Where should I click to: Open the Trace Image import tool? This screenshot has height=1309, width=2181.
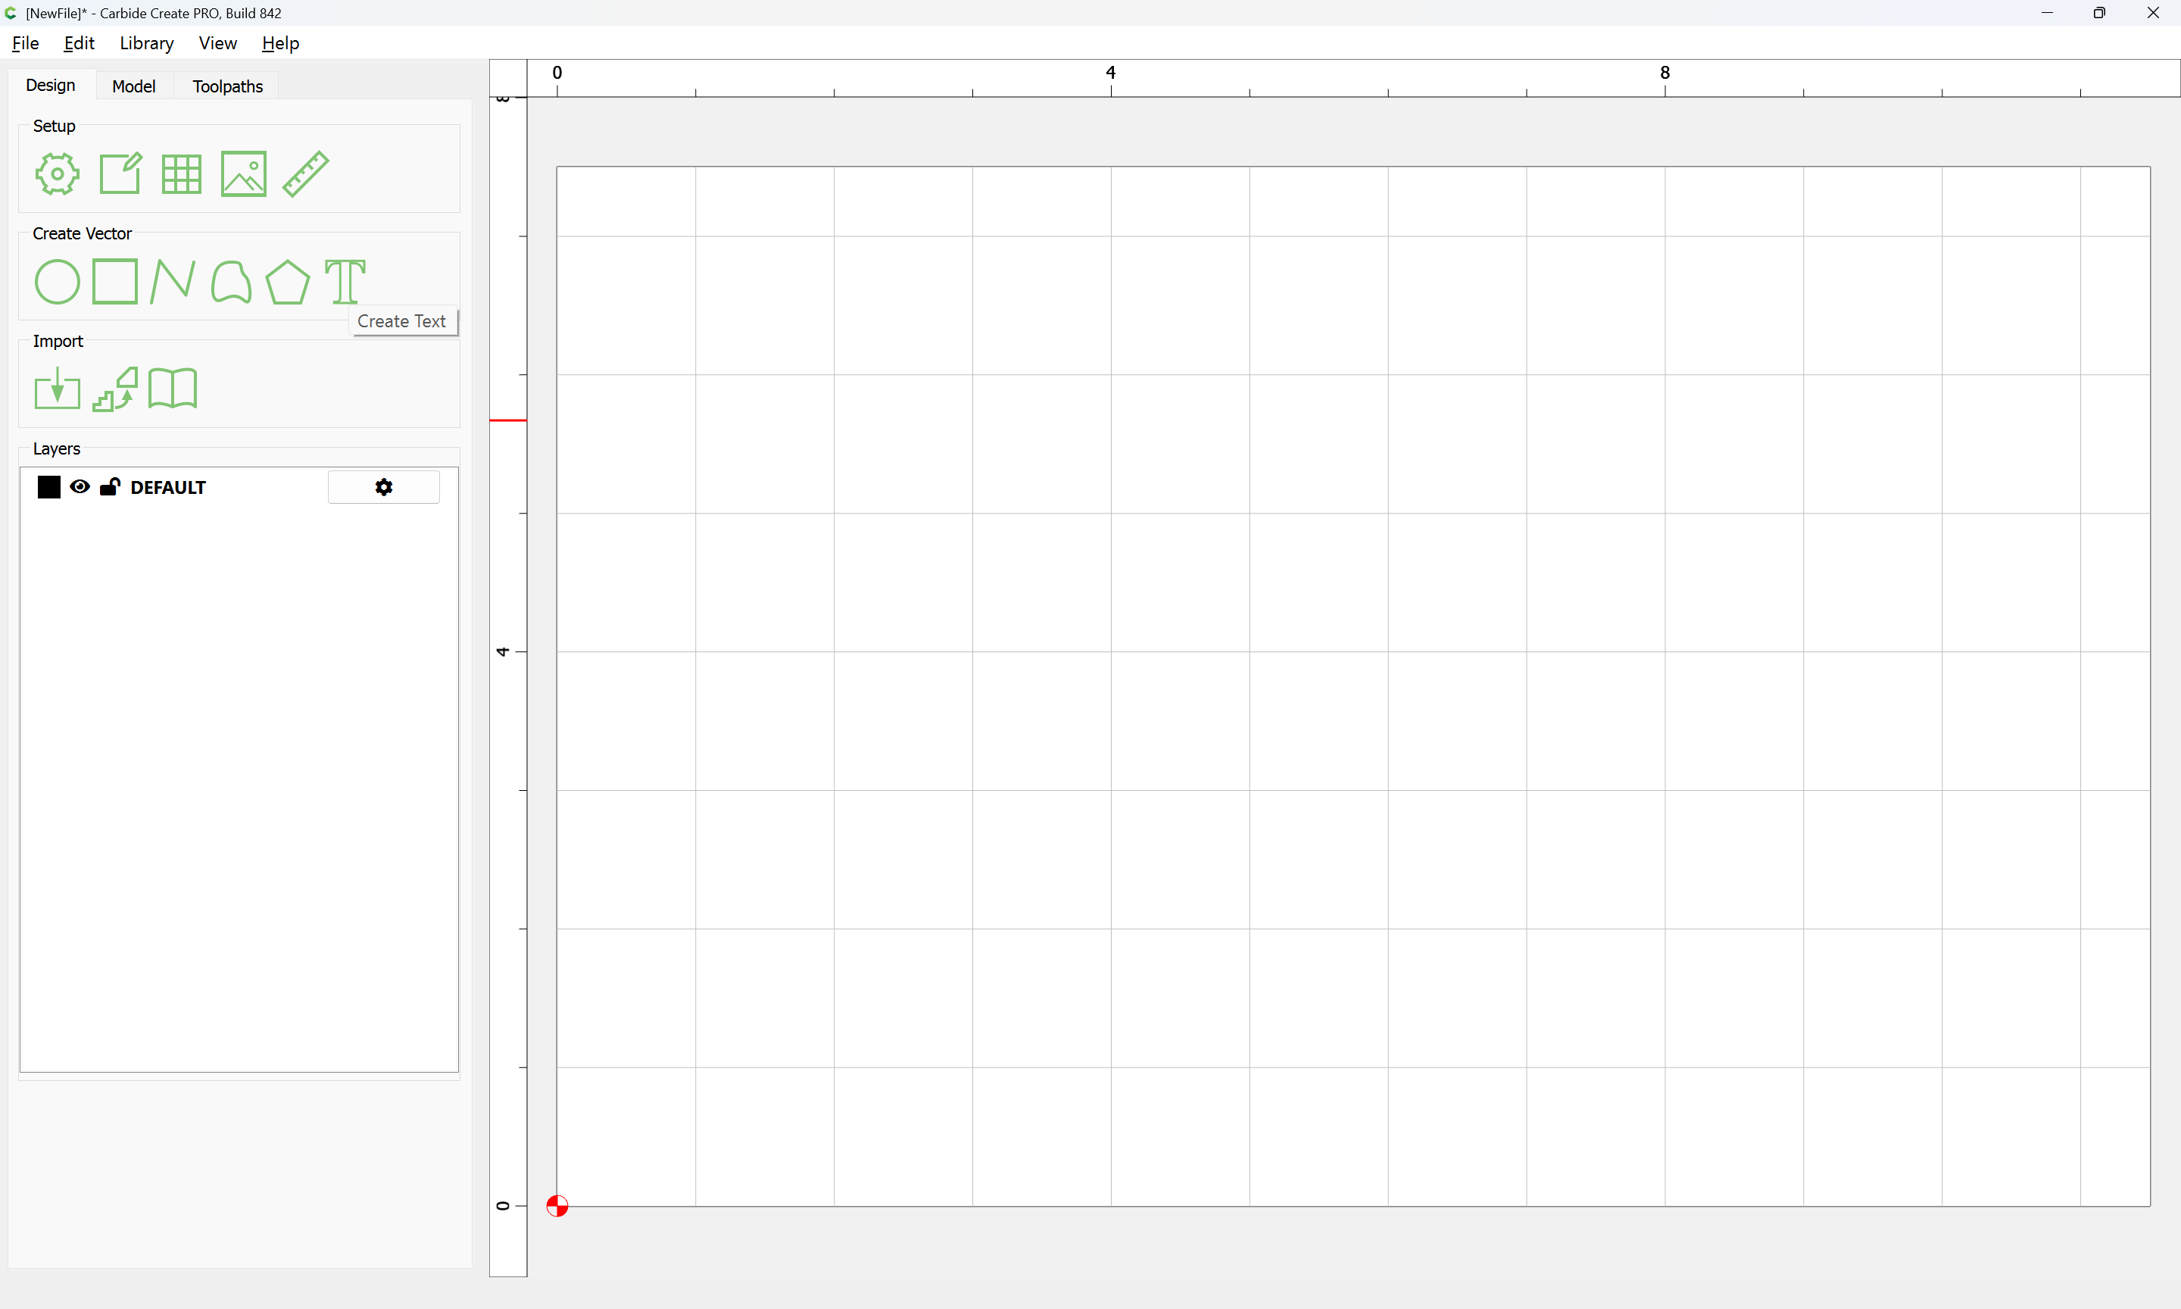click(x=115, y=389)
